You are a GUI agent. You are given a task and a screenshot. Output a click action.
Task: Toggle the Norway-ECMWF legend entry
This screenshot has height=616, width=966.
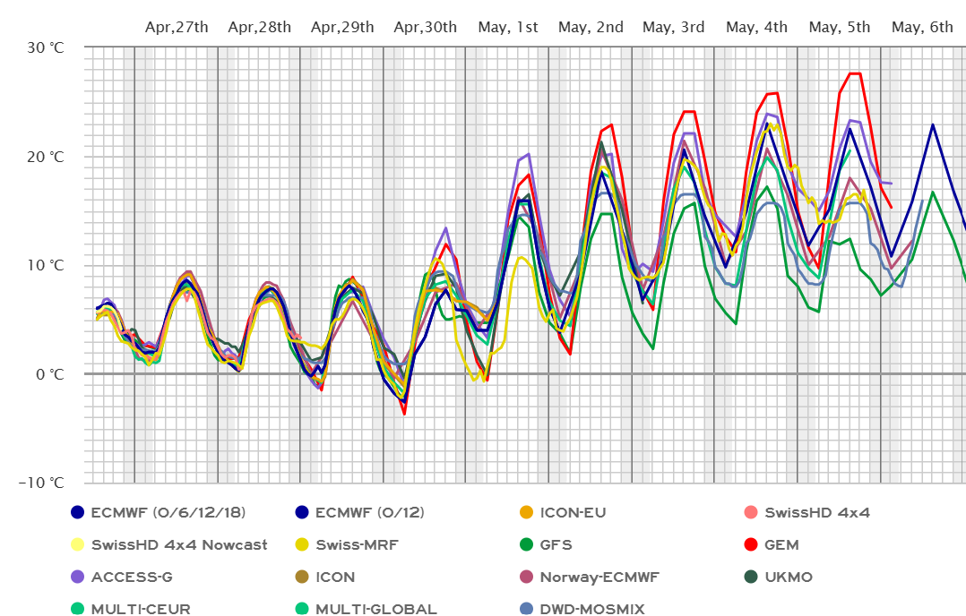pos(528,577)
